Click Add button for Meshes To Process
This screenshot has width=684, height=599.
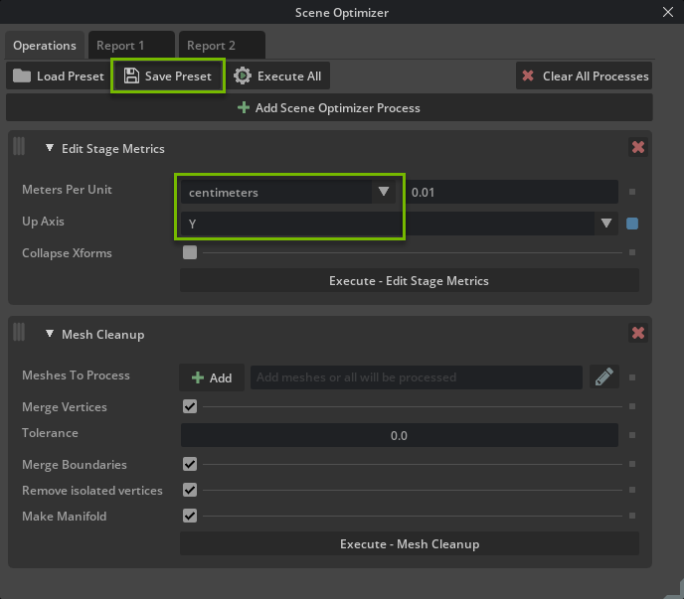pos(212,377)
